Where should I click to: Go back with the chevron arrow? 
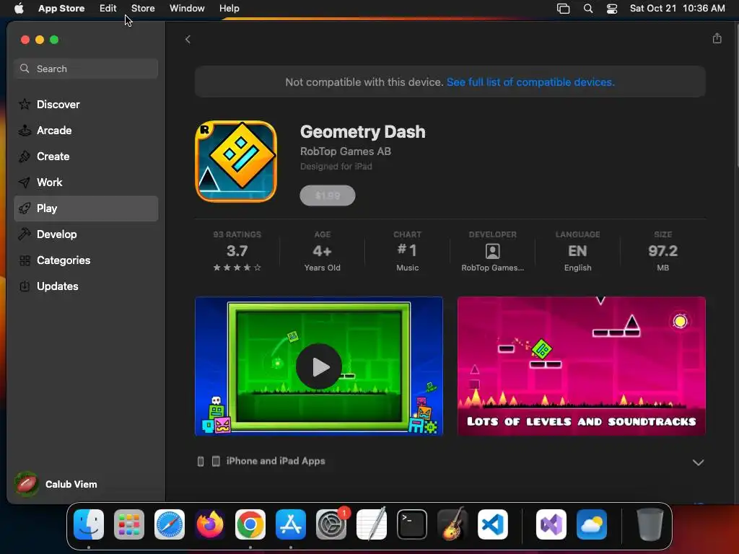point(188,39)
